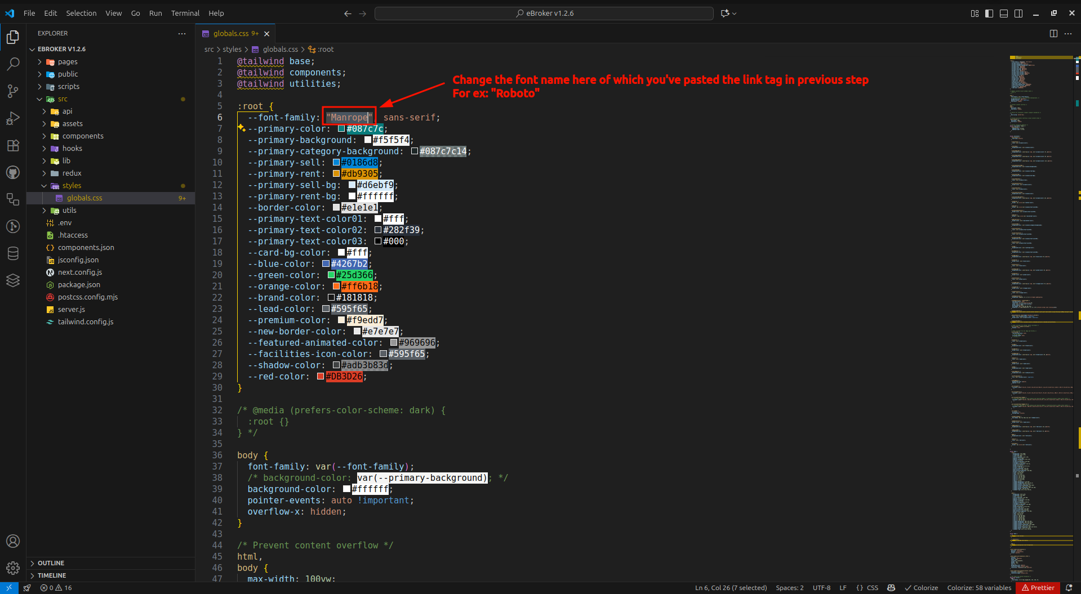1081x594 pixels.
Task: Toggle Colorize in the status bar
Action: [921, 588]
